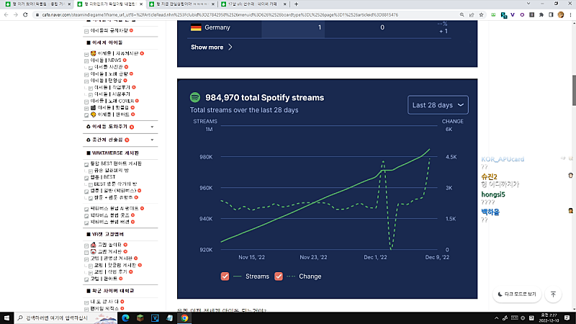Image resolution: width=576 pixels, height=324 pixels.
Task: Open the Chrome profile avatar
Action: click(561, 14)
